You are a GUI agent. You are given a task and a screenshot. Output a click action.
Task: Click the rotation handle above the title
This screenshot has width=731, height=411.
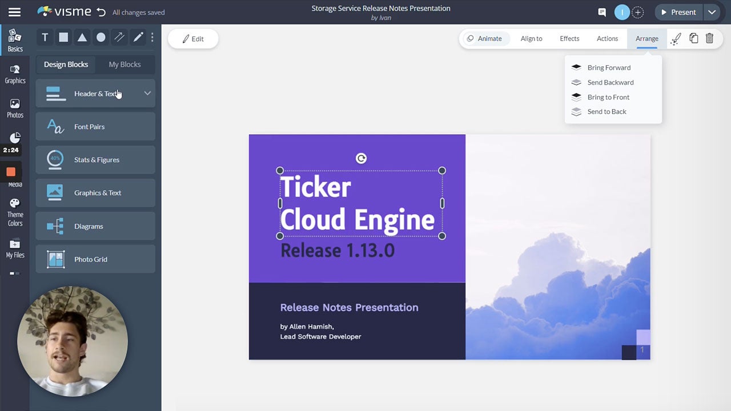click(x=361, y=159)
